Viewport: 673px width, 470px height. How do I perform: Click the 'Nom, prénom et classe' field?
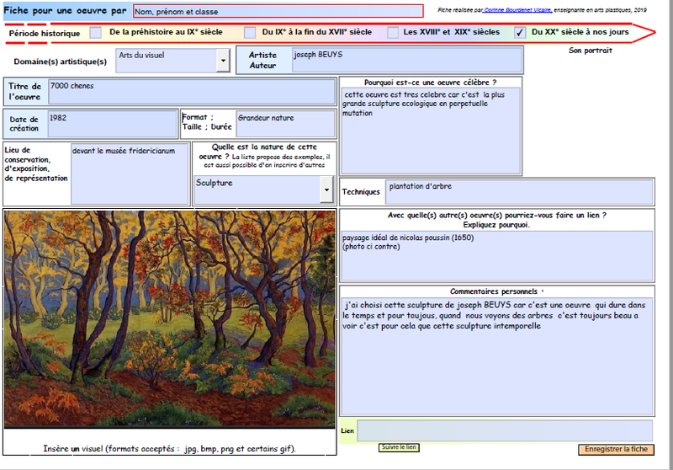coord(278,12)
